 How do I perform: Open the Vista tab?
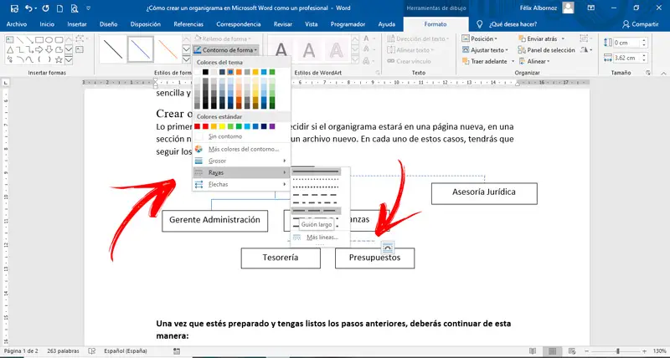pos(311,24)
